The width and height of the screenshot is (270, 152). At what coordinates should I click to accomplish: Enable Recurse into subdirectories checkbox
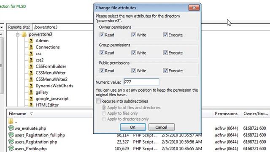coord(98,101)
